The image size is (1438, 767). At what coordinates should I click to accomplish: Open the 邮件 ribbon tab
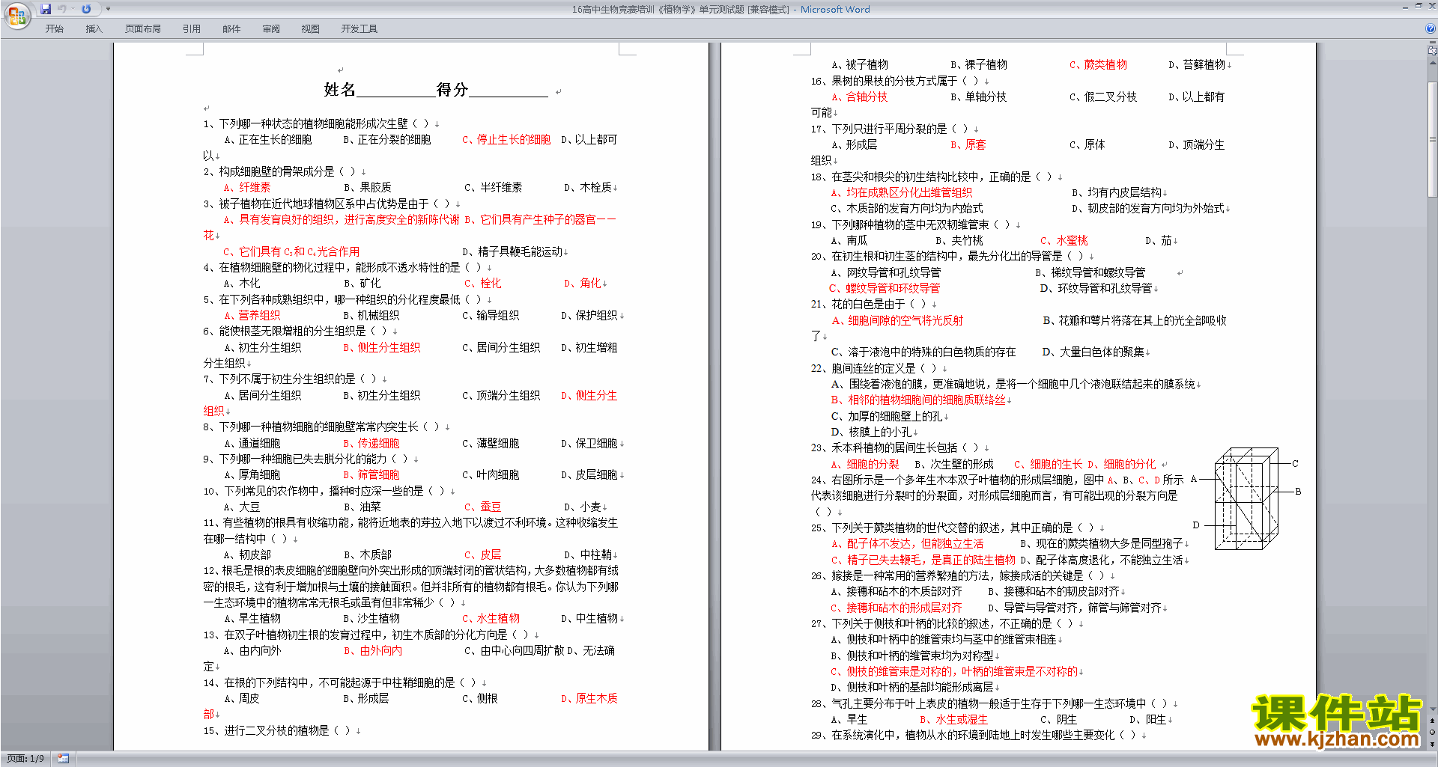pyautogui.click(x=231, y=29)
